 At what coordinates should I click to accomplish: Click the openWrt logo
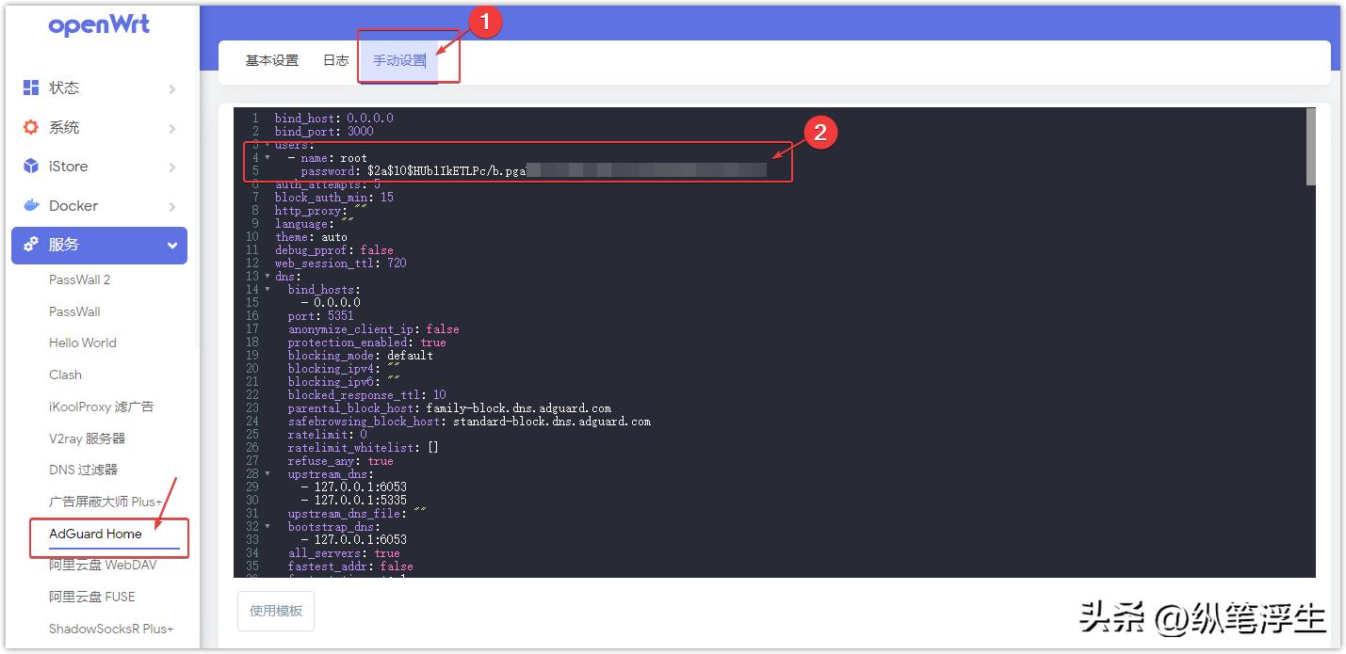click(99, 24)
